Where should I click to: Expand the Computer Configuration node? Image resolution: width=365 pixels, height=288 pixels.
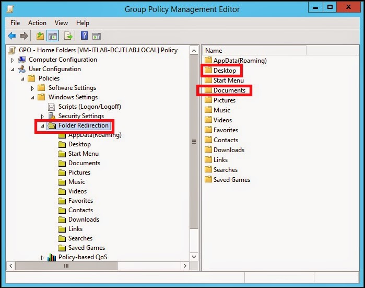coord(13,60)
